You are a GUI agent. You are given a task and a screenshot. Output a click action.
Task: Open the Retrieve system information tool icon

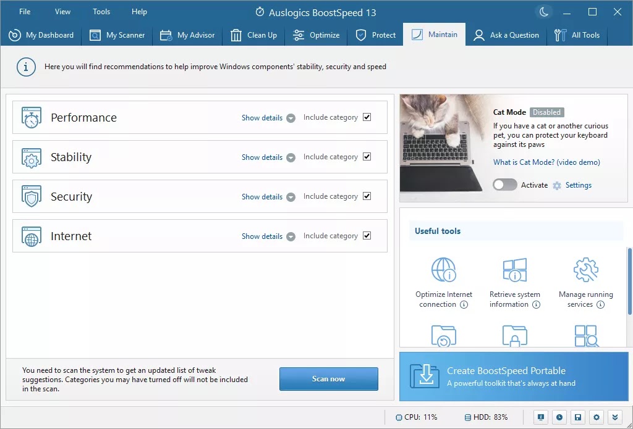coord(514,271)
